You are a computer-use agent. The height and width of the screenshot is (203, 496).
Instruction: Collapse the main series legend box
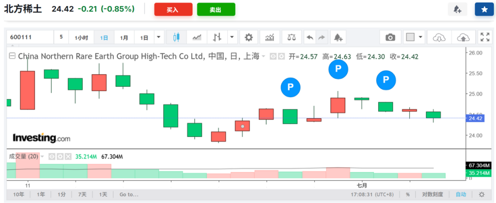pos(12,56)
